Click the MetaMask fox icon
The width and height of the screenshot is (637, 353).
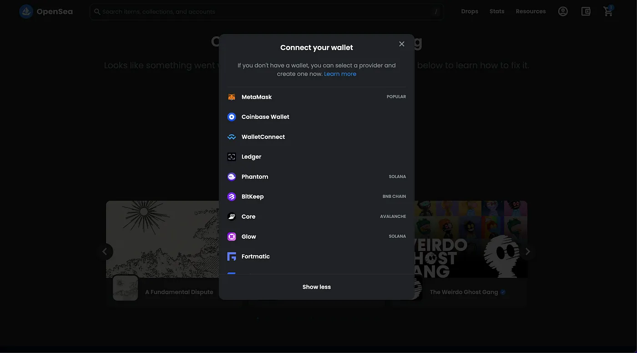coord(232,97)
